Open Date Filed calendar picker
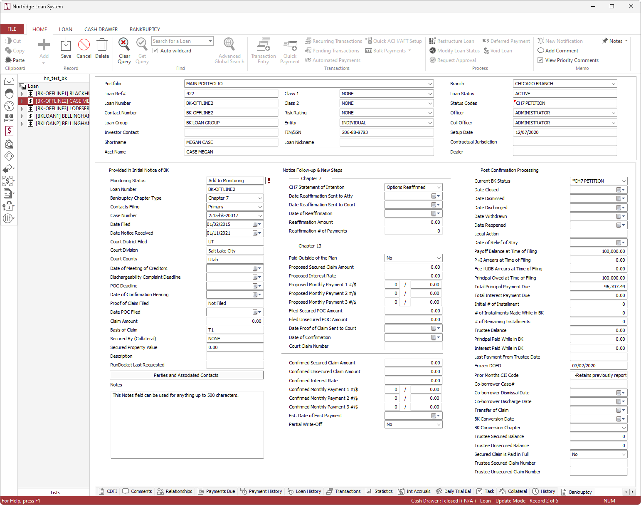 tap(257, 224)
